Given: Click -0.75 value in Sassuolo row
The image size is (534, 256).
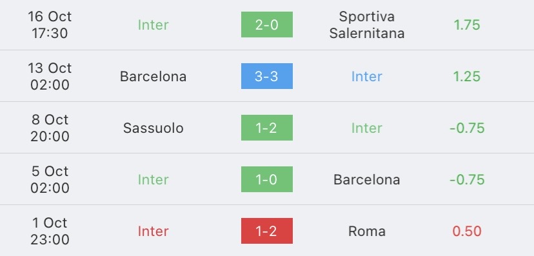Looking at the screenshot, I should [467, 128].
